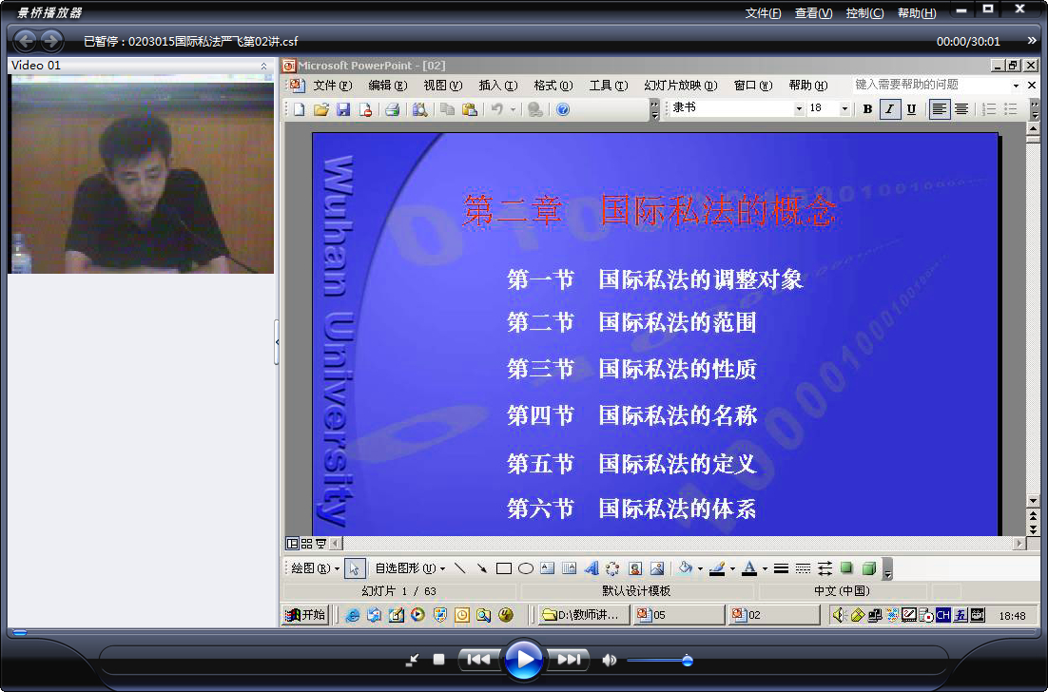The height and width of the screenshot is (692, 1048).
Task: Toggle Numbering list button
Action: click(989, 109)
